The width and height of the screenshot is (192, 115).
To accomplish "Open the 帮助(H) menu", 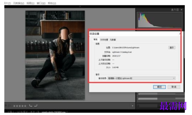I will (52, 3).
